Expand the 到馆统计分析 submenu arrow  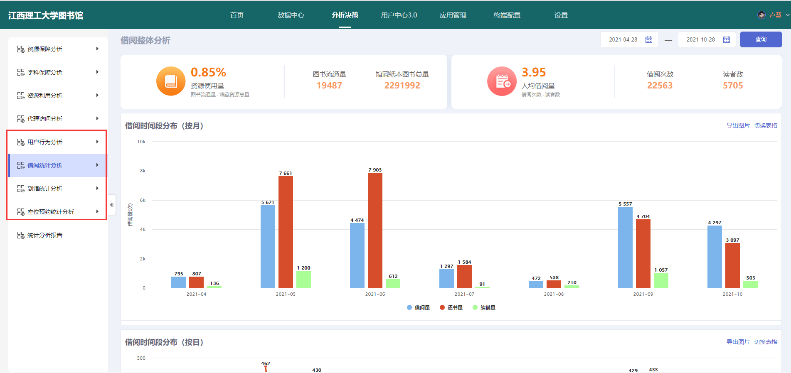point(97,188)
